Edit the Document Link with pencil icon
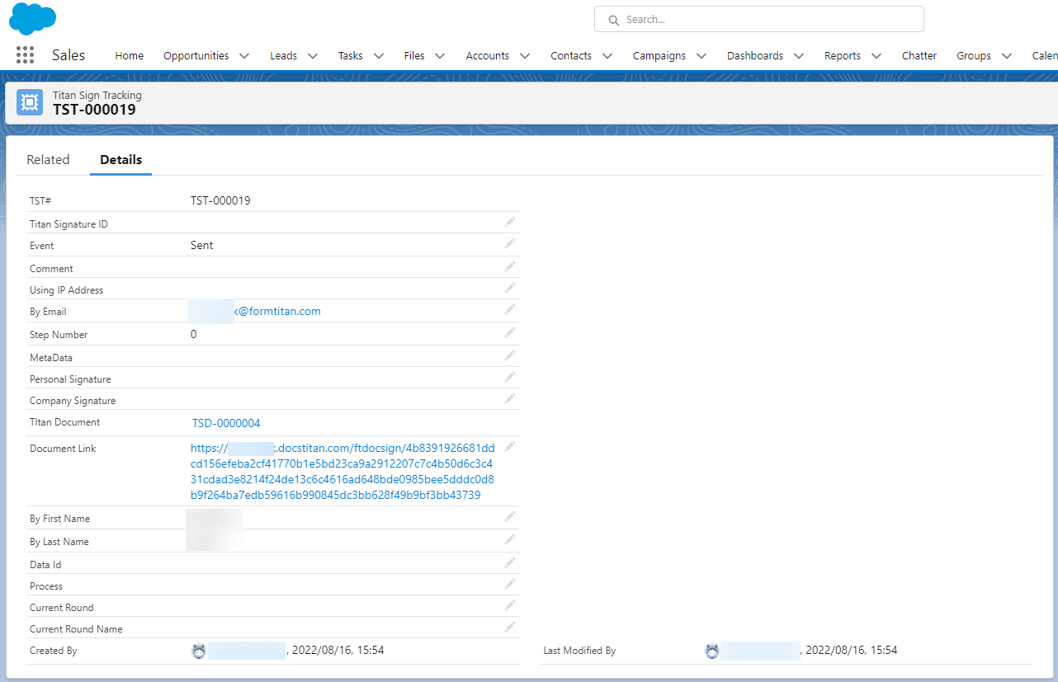 click(x=510, y=446)
